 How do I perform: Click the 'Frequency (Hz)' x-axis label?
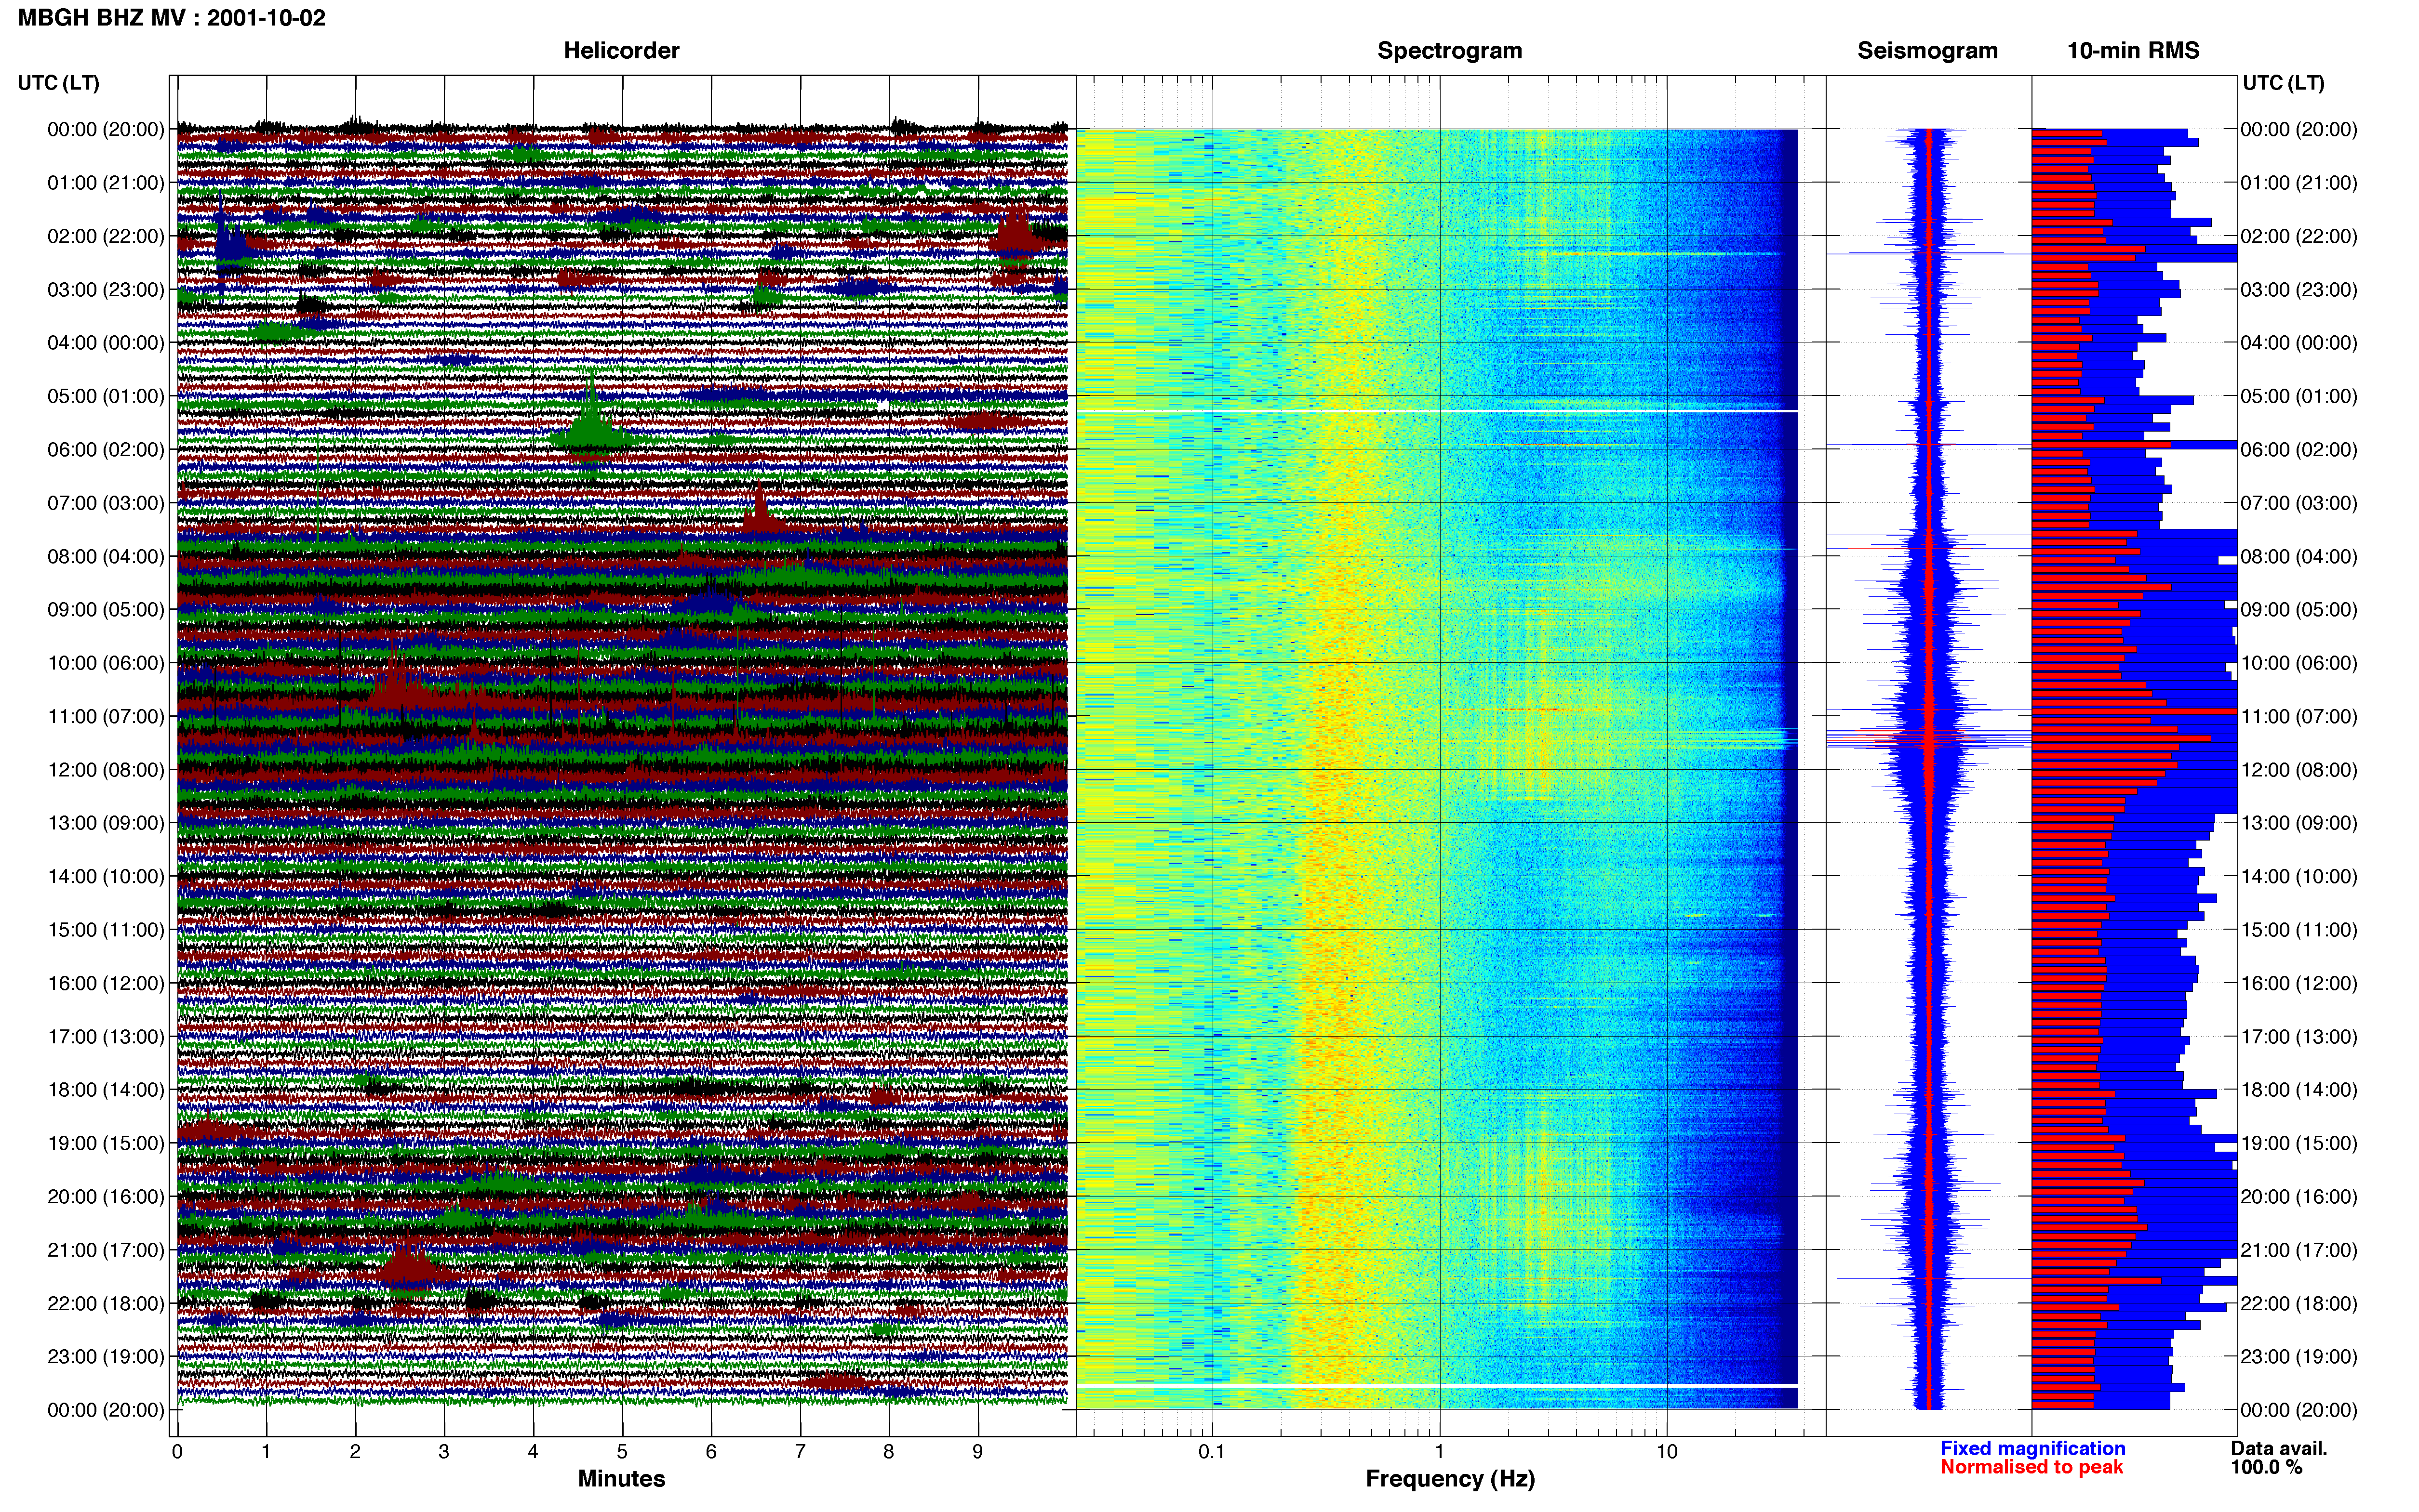point(1450,1479)
